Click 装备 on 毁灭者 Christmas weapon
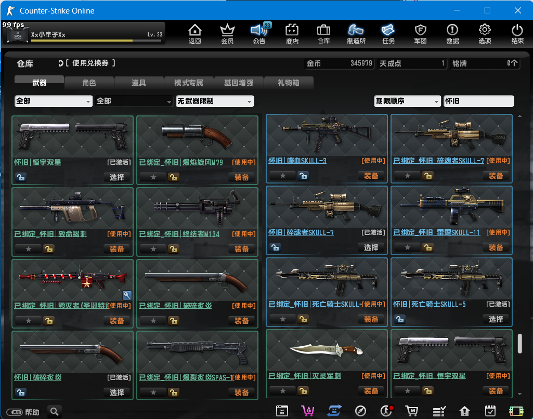Screen dimensions: 533x419 point(117,321)
